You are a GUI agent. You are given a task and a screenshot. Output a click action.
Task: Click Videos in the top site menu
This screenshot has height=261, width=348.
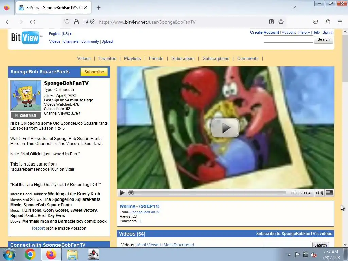tap(55, 41)
